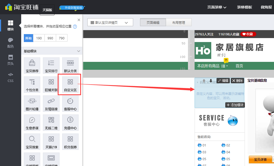274x166 pixels.
Task: Select the 无线二维 QR module icon
Action: click(51, 123)
